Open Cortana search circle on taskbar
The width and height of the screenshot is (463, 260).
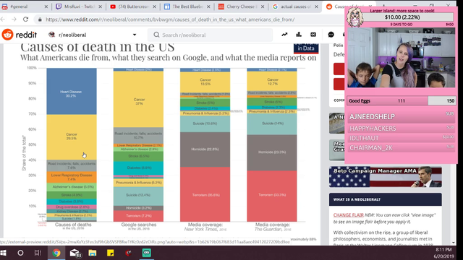(x=20, y=253)
